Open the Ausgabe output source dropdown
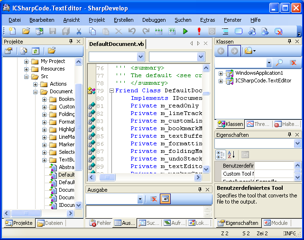 (140, 199)
